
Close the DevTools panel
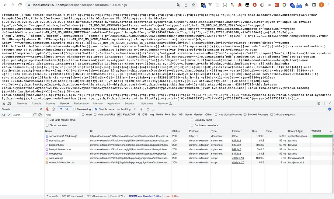330,103
